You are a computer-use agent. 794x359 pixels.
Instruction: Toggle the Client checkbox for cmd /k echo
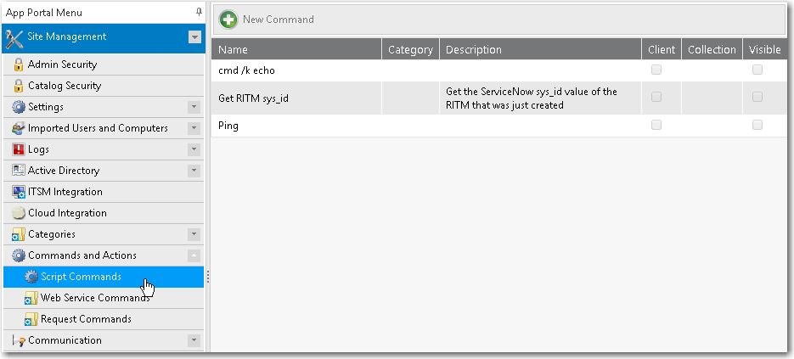click(656, 70)
